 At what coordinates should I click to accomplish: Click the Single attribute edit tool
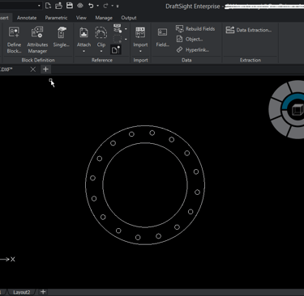(62, 37)
